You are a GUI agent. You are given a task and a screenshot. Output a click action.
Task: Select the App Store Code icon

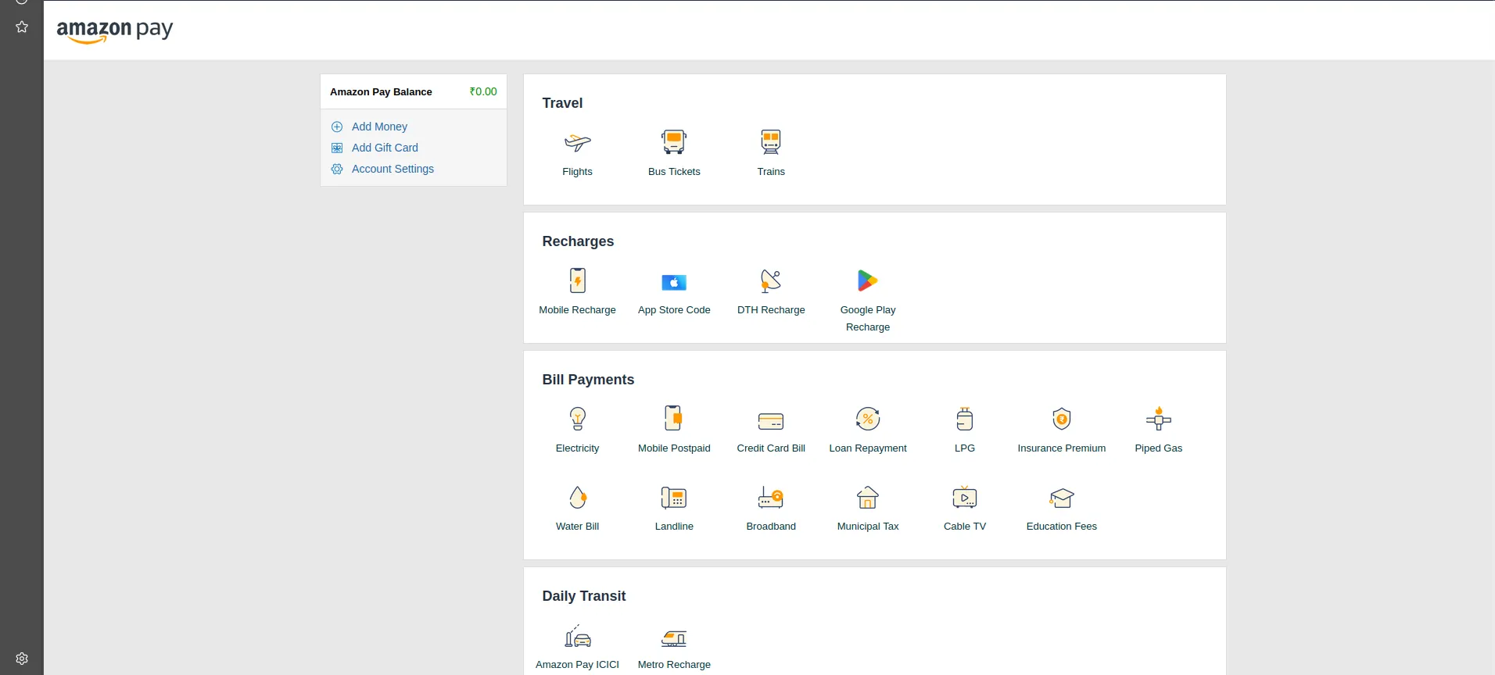tap(674, 282)
